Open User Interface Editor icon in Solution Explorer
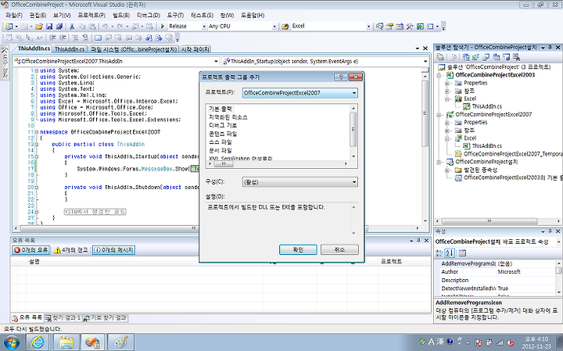The width and height of the screenshot is (563, 351). coord(497,57)
